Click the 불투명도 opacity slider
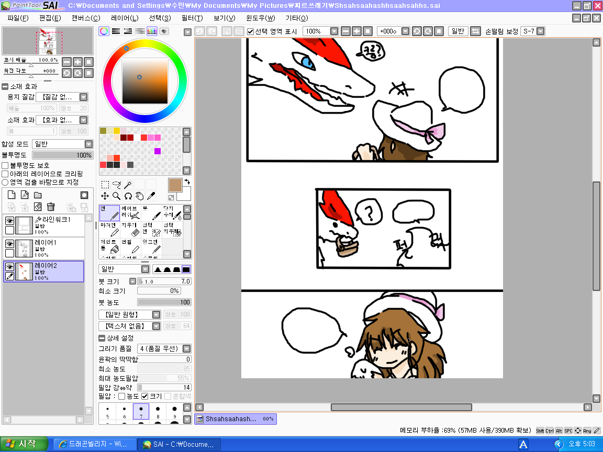The height and width of the screenshot is (452, 603). point(63,155)
